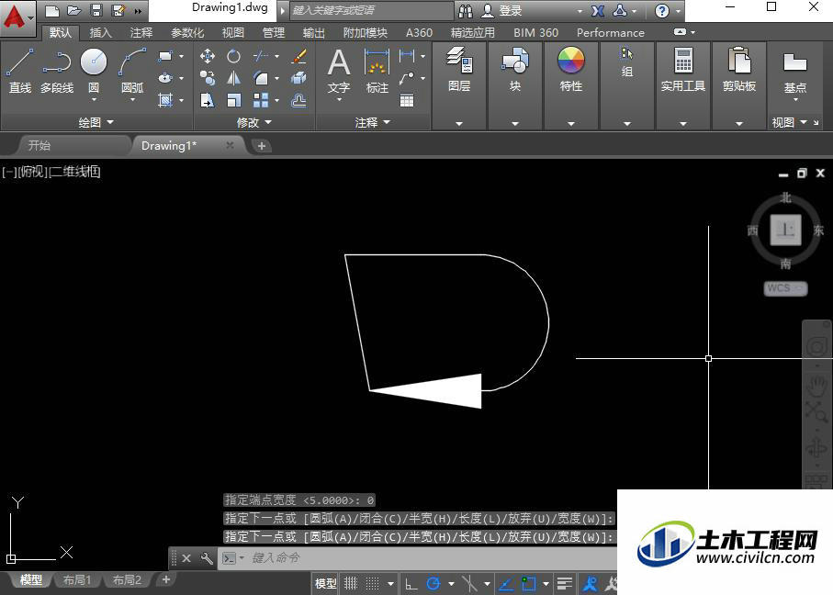Toggle lineweight display in status bar
The width and height of the screenshot is (833, 595).
click(565, 583)
